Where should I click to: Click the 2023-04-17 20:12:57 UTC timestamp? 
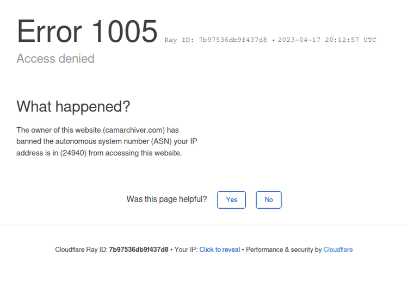click(x=327, y=40)
